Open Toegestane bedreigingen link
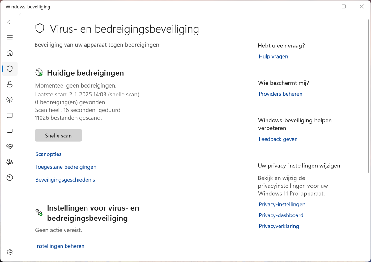 [66, 167]
